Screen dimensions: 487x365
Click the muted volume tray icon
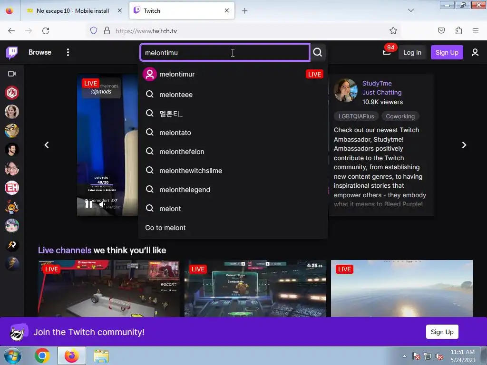click(x=439, y=356)
